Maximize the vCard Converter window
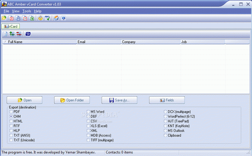 (241, 4)
